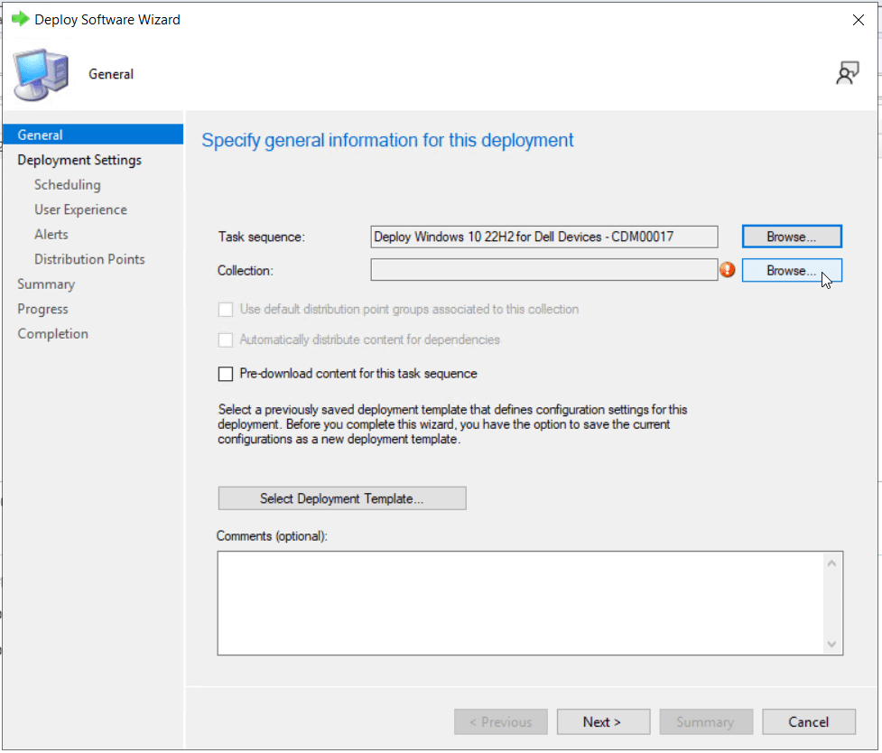Viewport: 882px width, 753px height.
Task: Select General in the wizard navigation
Action: click(x=41, y=135)
